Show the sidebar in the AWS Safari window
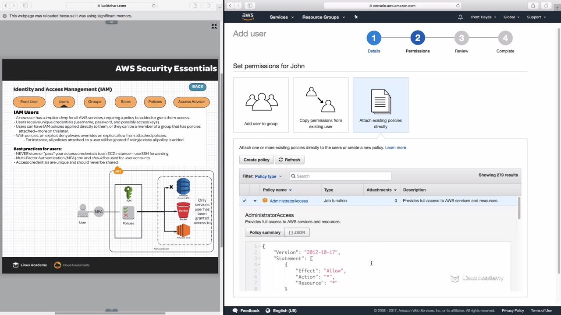The width and height of the screenshot is (561, 315). (x=250, y=6)
